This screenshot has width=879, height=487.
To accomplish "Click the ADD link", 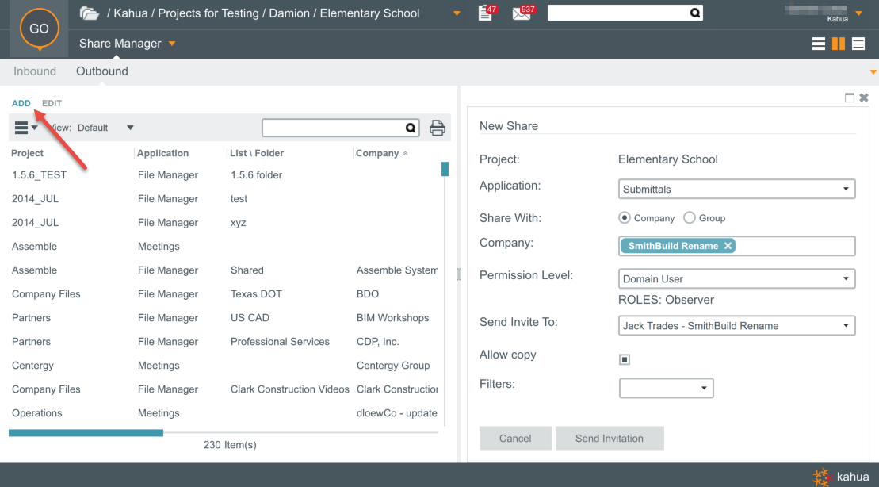I will 21,103.
